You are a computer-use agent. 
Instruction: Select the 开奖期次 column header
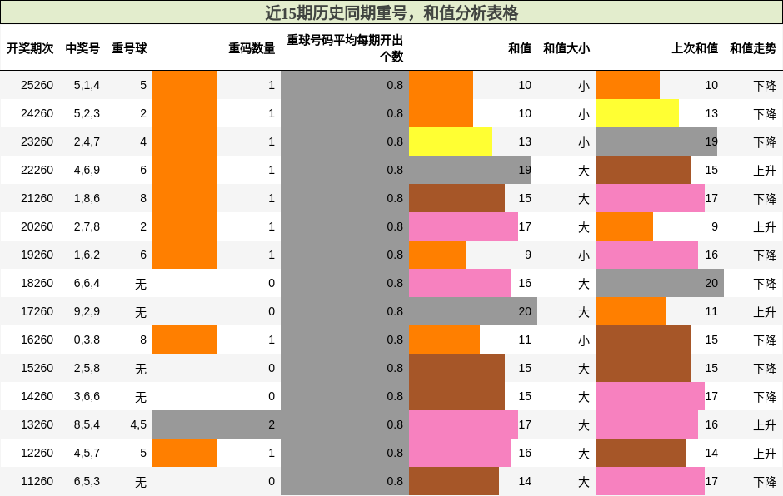(x=30, y=48)
